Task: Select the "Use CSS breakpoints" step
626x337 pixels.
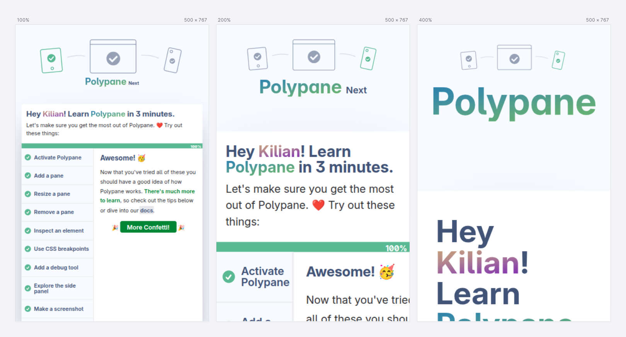Action: 58,249
